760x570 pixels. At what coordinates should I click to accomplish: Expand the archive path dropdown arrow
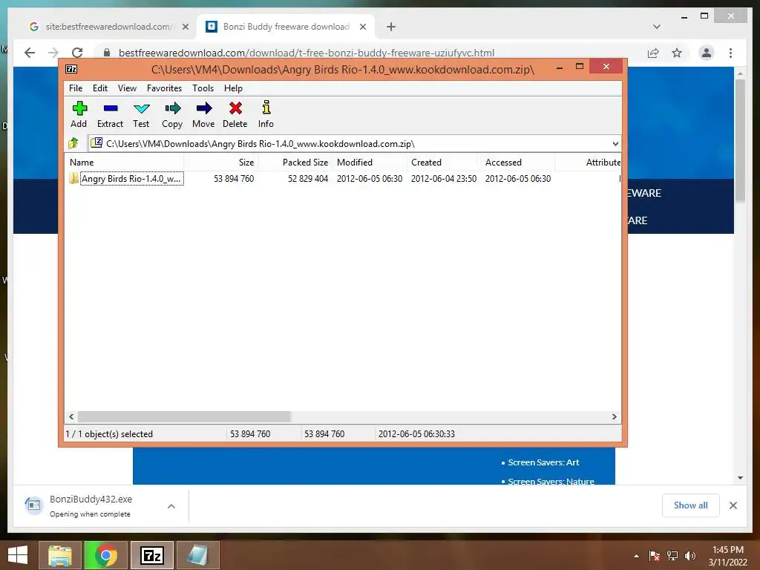615,143
